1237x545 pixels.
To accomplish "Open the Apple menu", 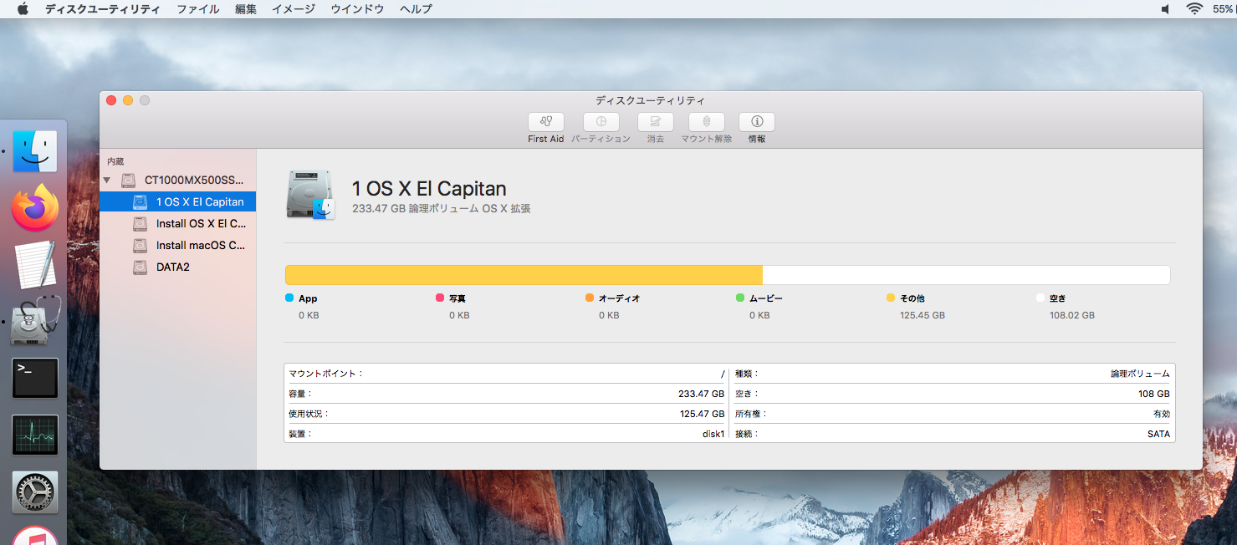I will [x=23, y=9].
